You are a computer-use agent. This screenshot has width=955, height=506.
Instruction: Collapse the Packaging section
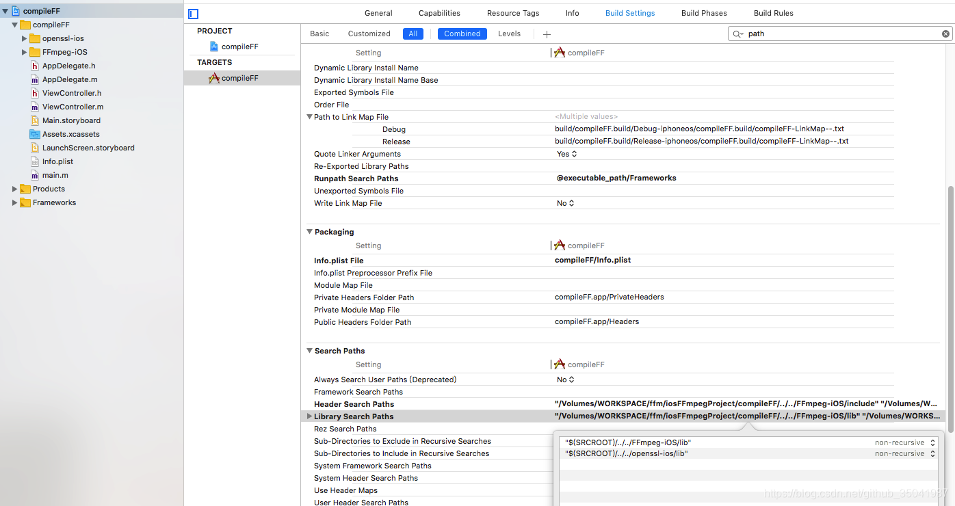click(309, 232)
